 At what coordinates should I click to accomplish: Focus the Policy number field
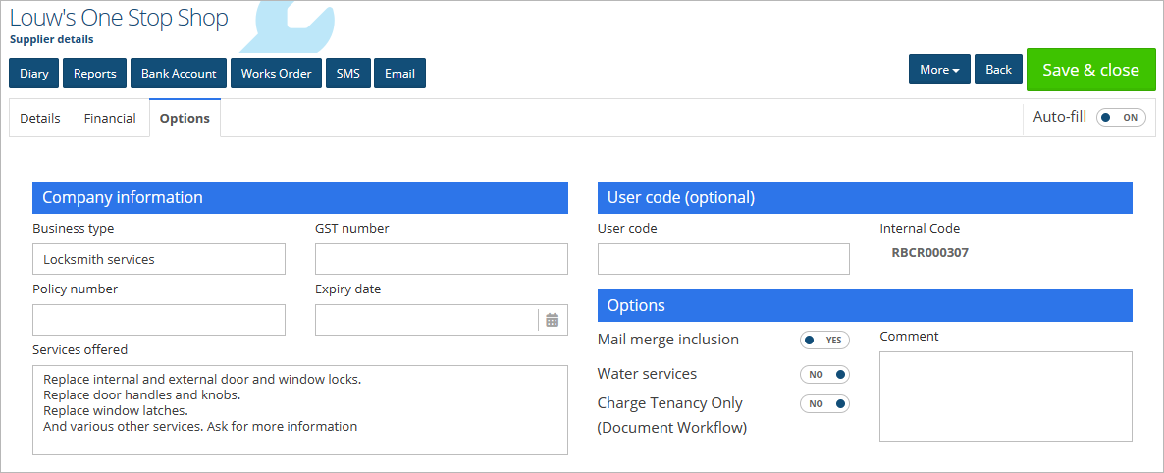click(159, 320)
